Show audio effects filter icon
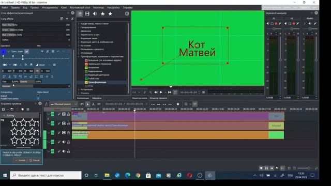This screenshot has width=331, height=186. tap(95, 14)
